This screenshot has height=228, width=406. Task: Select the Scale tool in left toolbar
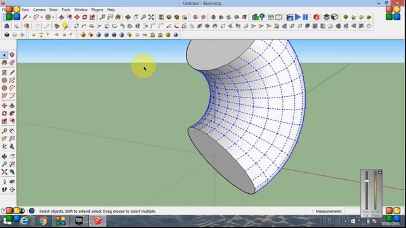[x=4, y=121]
